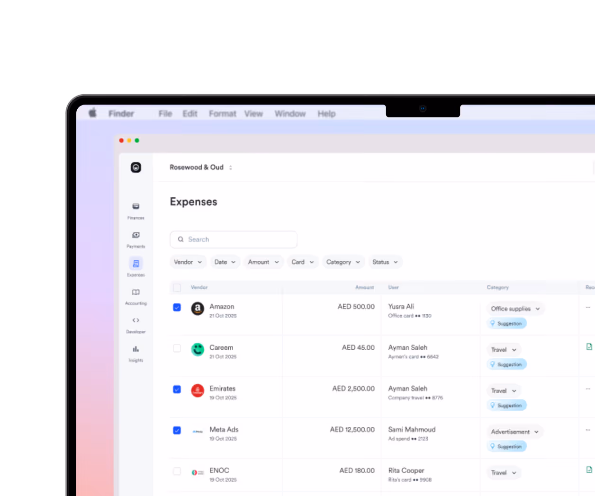Click the Expenses page heading
The image size is (595, 496).
[193, 202]
